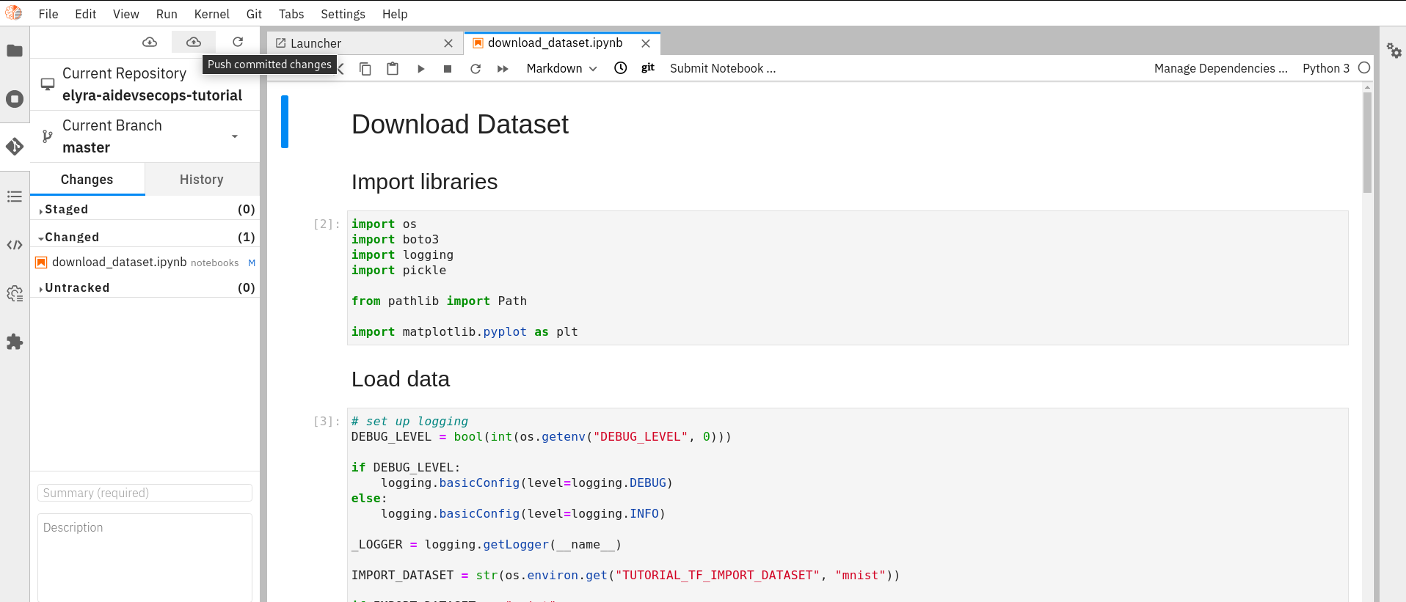Open the Git sidebar panel icon
Screen dimensions: 1406x602
coord(15,147)
